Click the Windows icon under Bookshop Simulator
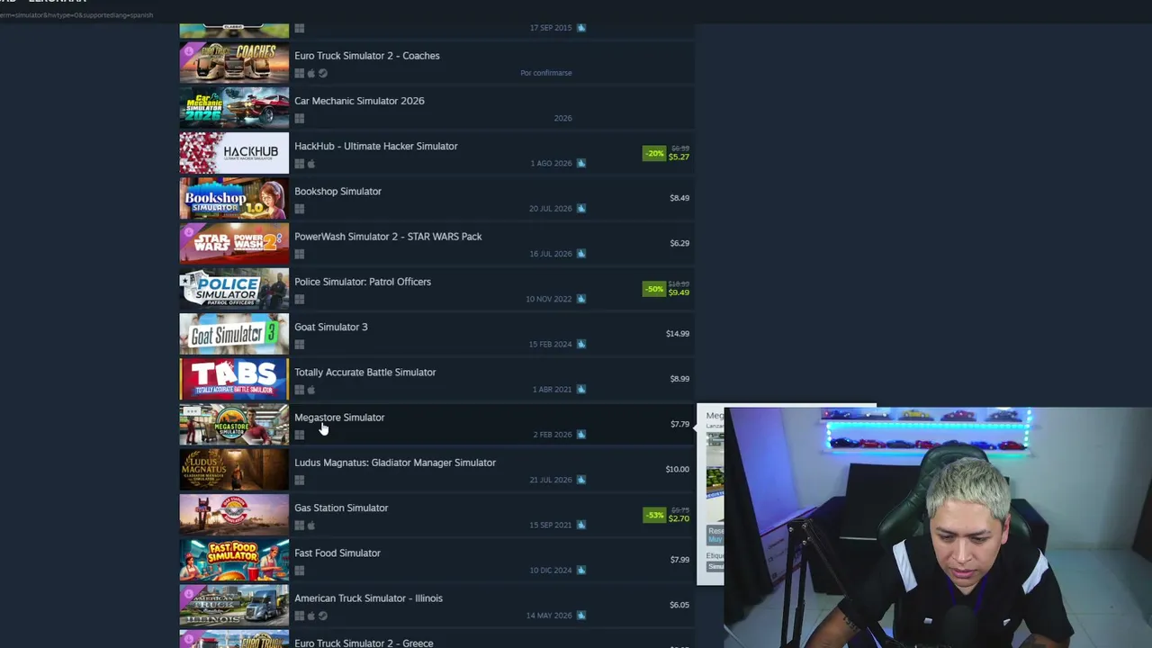The image size is (1152, 648). (300, 209)
